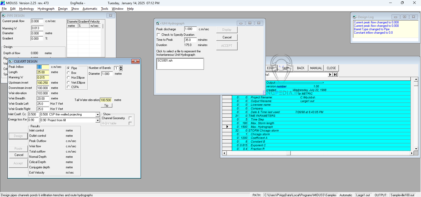Click the output table's horizontal scrollbar thumb

coord(288,153)
